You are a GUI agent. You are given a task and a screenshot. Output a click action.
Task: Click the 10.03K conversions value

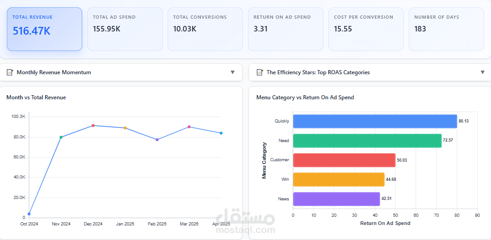point(185,29)
